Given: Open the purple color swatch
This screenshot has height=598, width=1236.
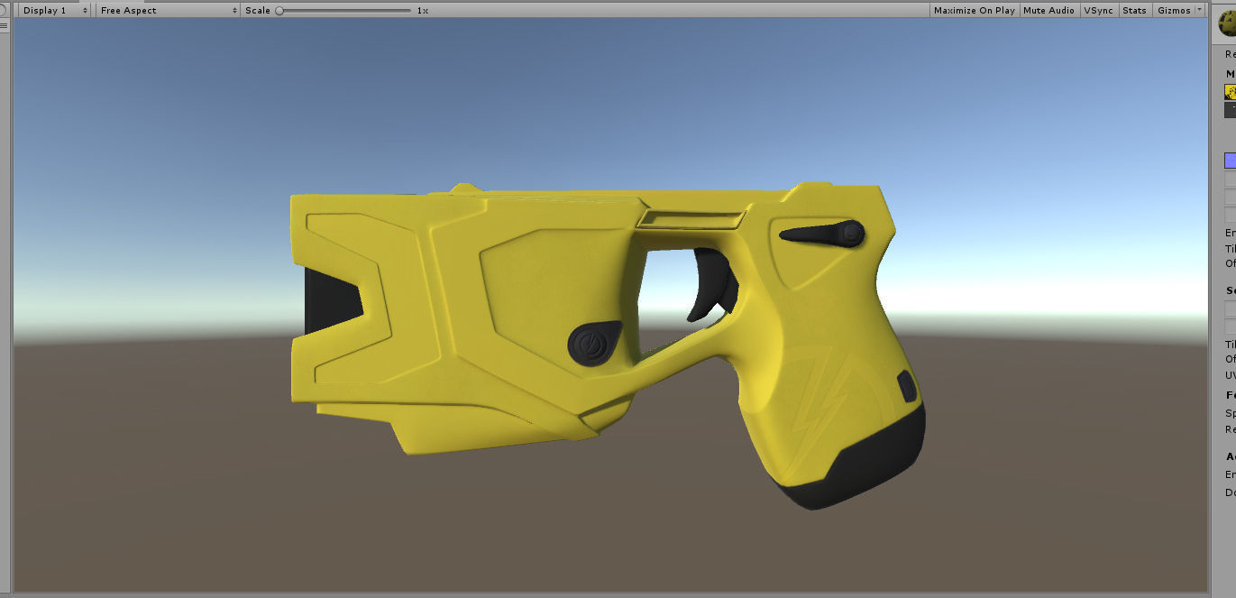Looking at the screenshot, I should point(1230,161).
